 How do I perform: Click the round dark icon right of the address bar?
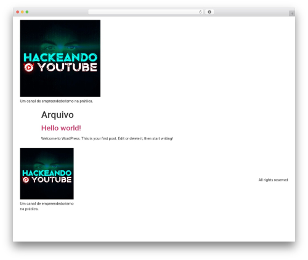tap(209, 12)
